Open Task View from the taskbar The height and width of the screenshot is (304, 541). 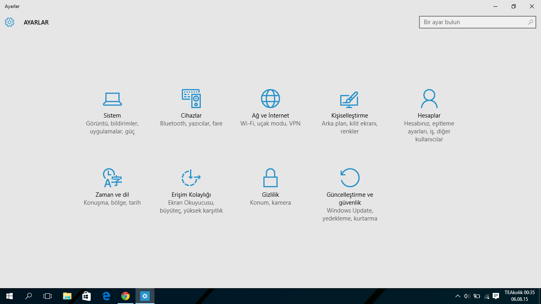click(48, 296)
